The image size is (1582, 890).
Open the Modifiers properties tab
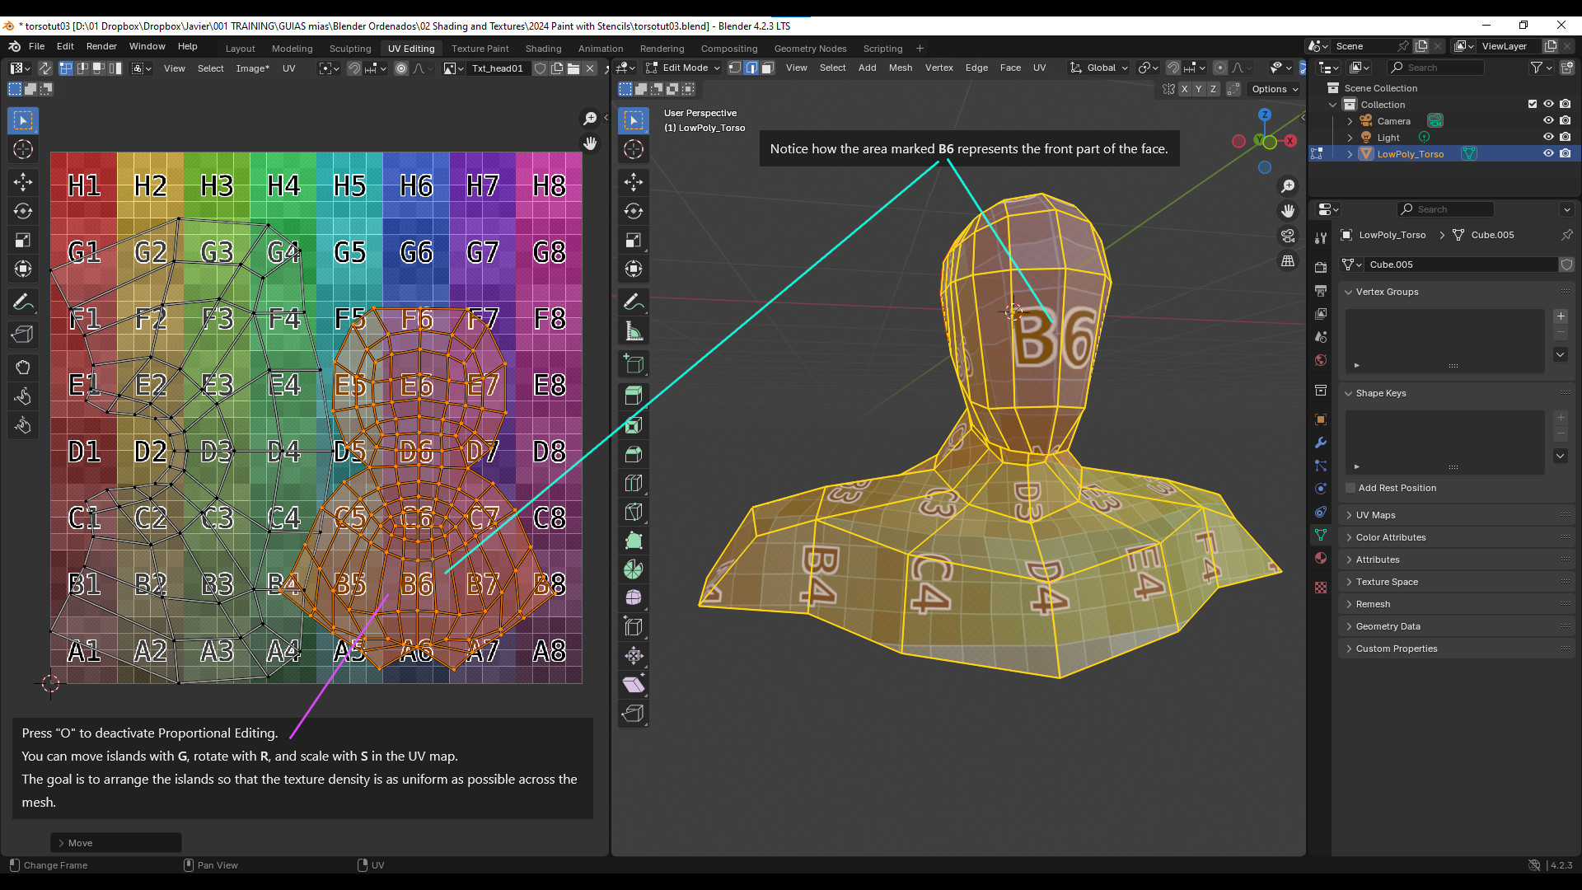click(x=1321, y=443)
